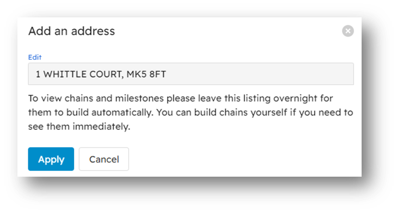The height and width of the screenshot is (212, 397).
Task: Apply the address with the blue button
Action: click(x=51, y=159)
